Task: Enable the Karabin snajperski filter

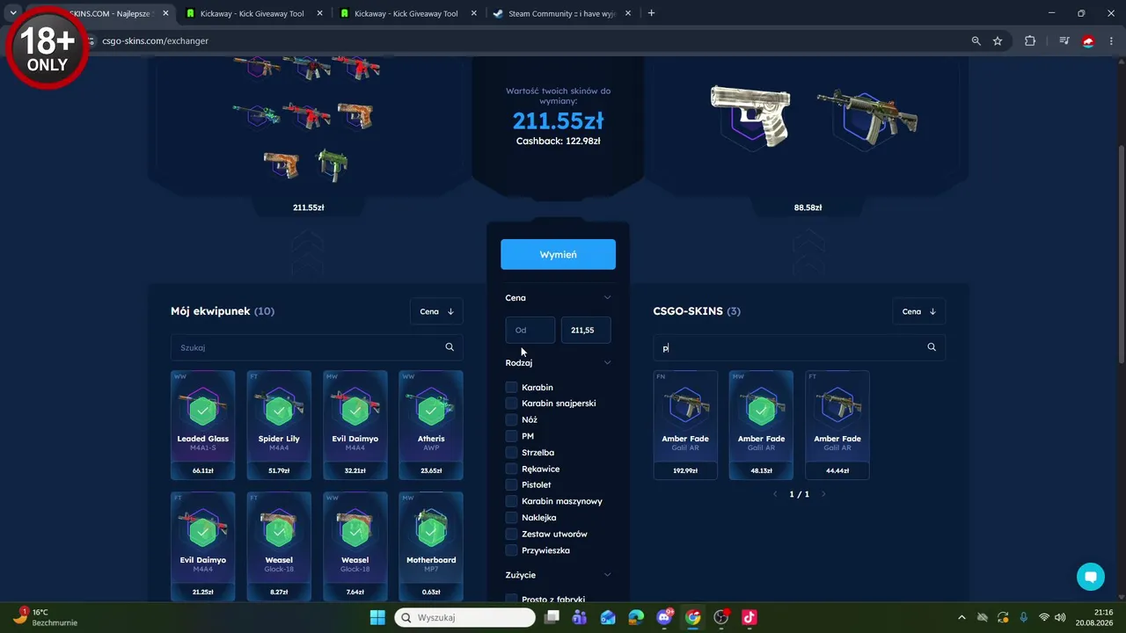Action: click(511, 404)
